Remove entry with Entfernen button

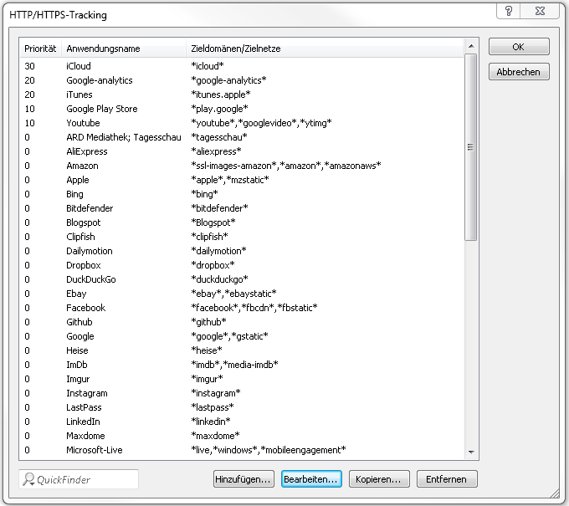pyautogui.click(x=446, y=479)
